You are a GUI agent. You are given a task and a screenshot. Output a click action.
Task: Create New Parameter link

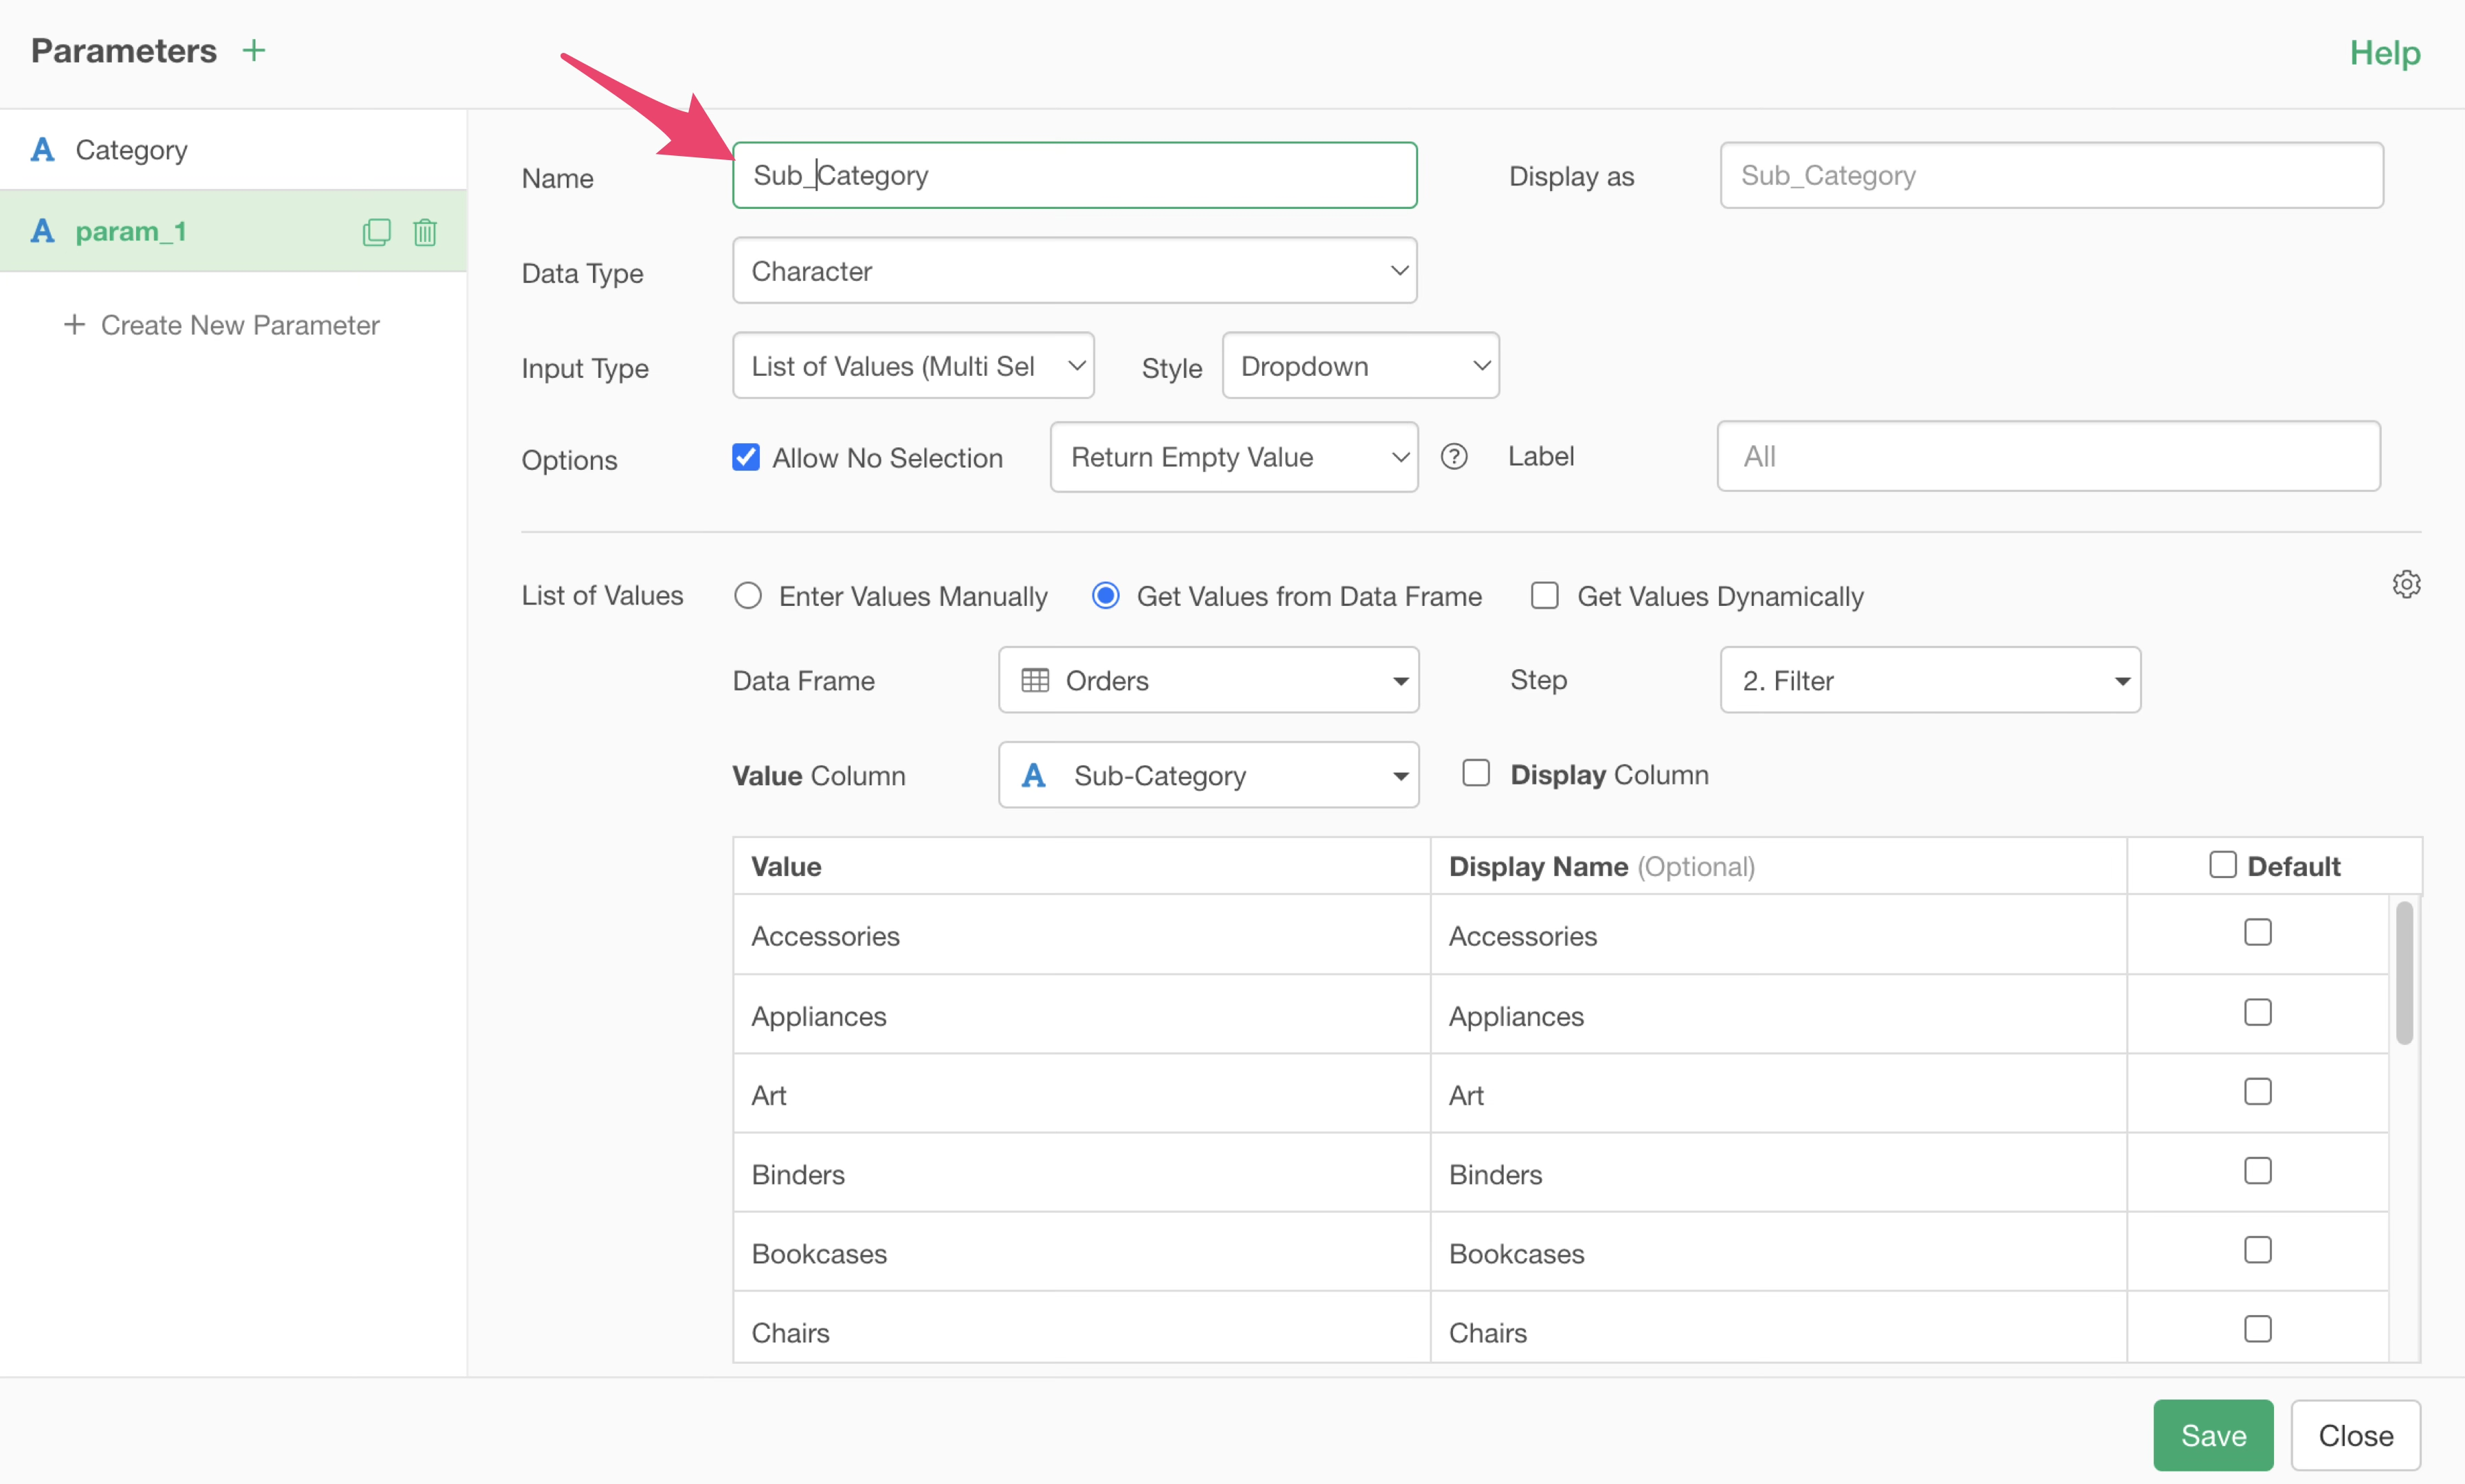click(222, 325)
